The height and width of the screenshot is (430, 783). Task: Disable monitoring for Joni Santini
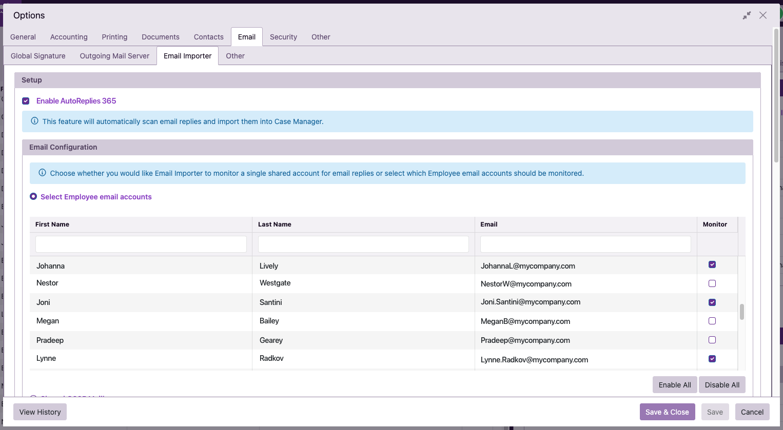point(712,302)
